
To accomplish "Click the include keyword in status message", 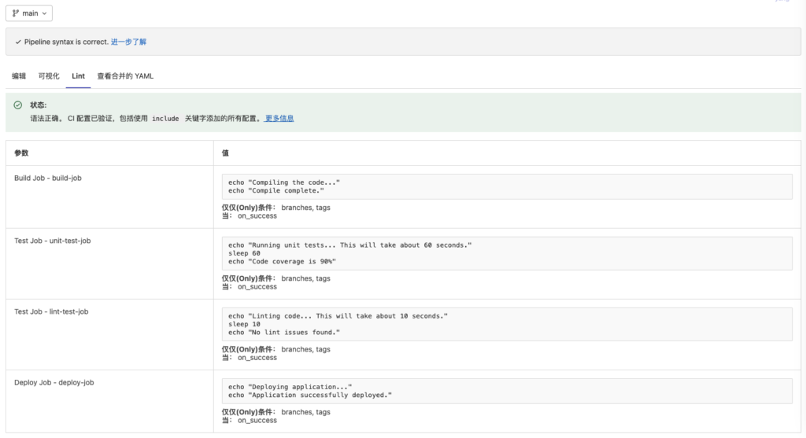I will tap(165, 119).
